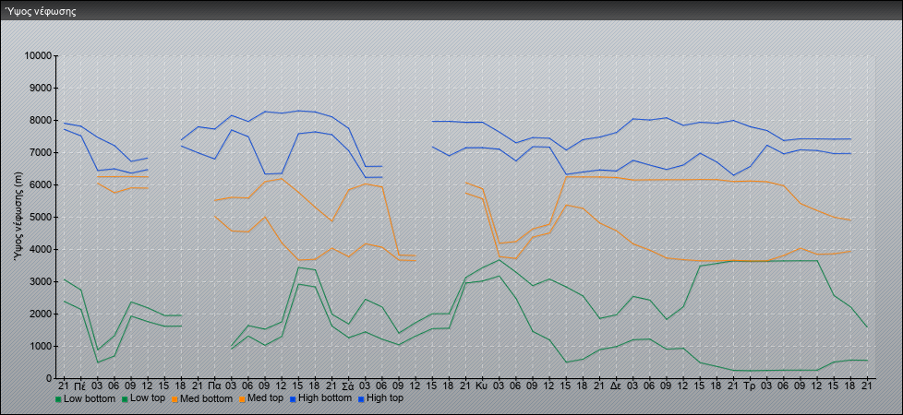
Task: Click the 10000 value on the y-axis
Action: pos(36,56)
